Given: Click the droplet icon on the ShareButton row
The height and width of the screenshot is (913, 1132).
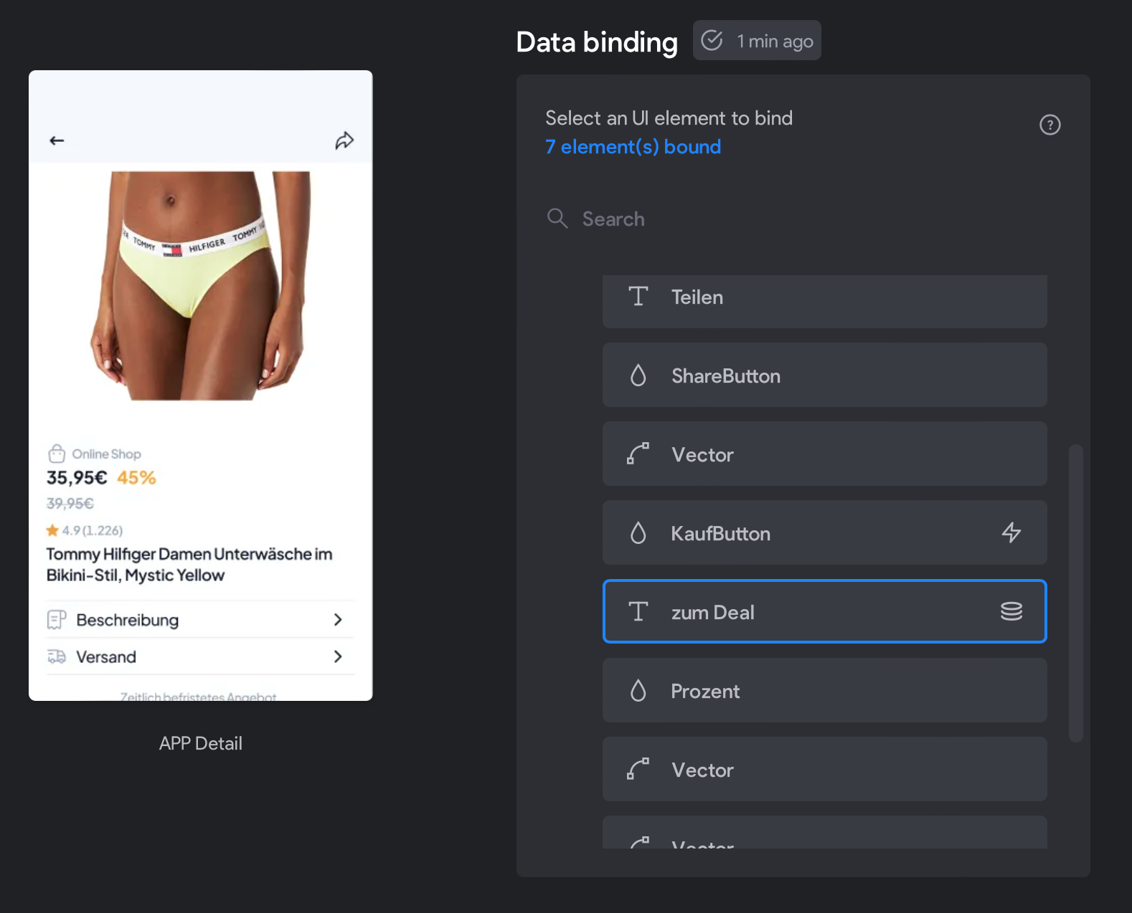Looking at the screenshot, I should point(638,375).
